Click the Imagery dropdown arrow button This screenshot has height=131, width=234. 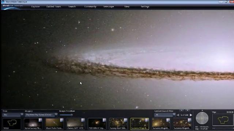(x=56, y=115)
